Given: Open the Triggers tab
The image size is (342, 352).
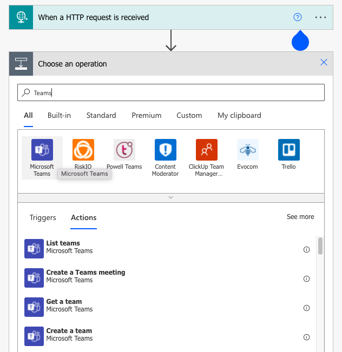Looking at the screenshot, I should click(x=43, y=217).
